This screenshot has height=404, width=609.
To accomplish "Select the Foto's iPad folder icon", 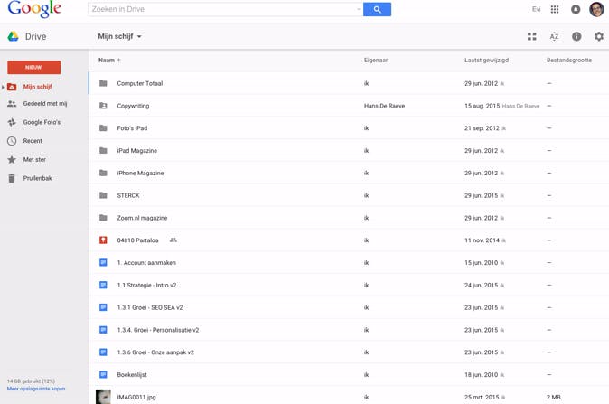I will point(103,128).
